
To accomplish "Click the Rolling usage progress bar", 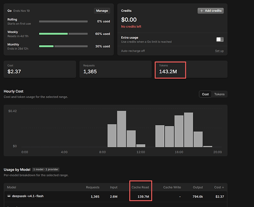I will pos(63,22).
